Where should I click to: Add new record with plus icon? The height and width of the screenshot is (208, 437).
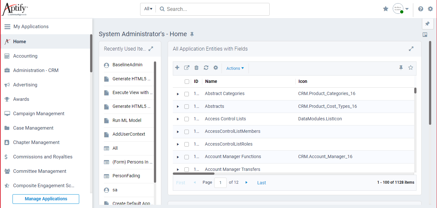click(x=177, y=68)
